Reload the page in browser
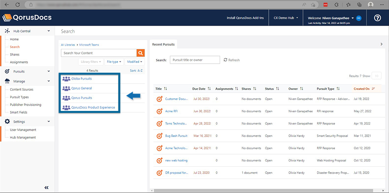389x193 pixels. pos(18,4)
